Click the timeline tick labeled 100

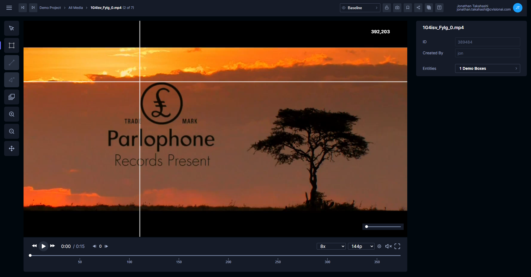click(x=129, y=262)
